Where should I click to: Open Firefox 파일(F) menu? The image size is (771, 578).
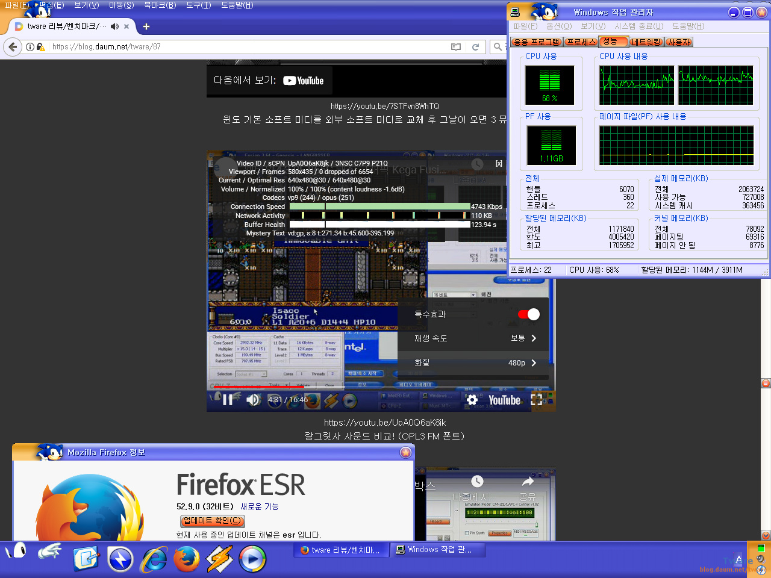point(17,5)
